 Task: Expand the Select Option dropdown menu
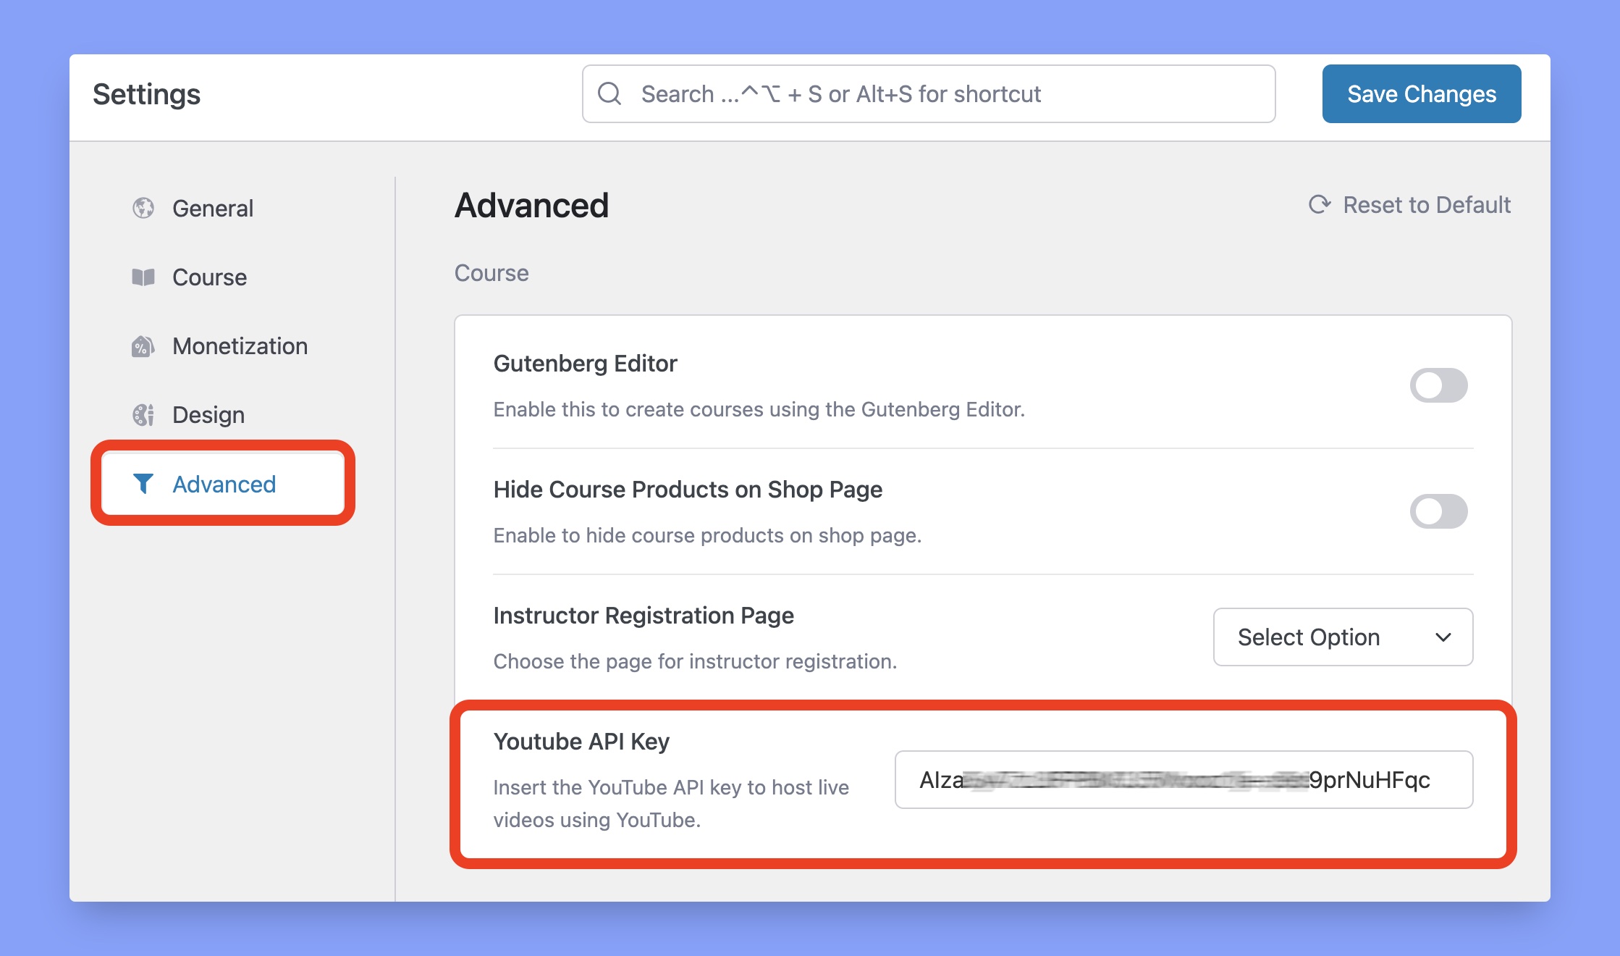coord(1345,637)
